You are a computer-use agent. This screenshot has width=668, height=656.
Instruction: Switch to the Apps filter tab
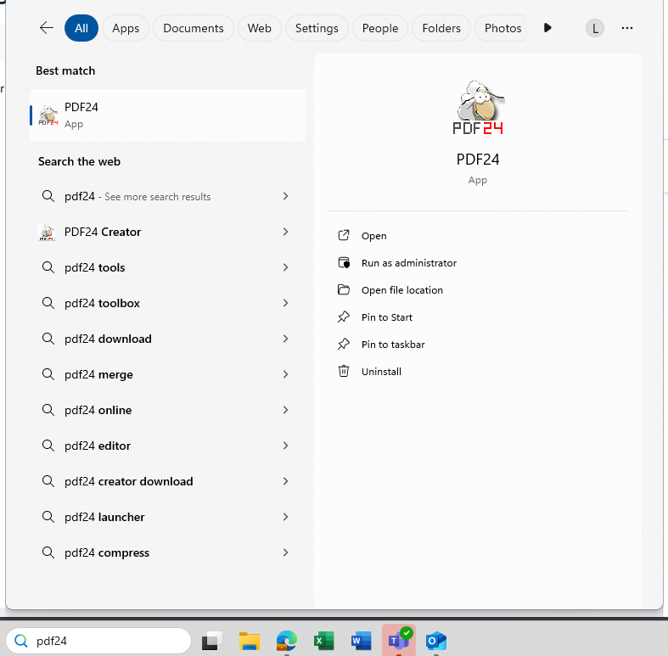pos(126,28)
